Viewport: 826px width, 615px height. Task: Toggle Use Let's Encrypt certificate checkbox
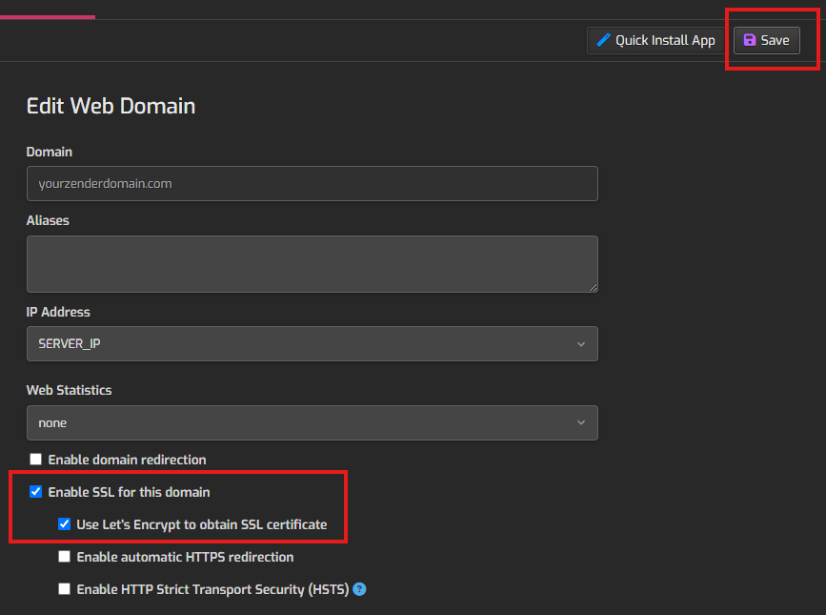click(65, 524)
